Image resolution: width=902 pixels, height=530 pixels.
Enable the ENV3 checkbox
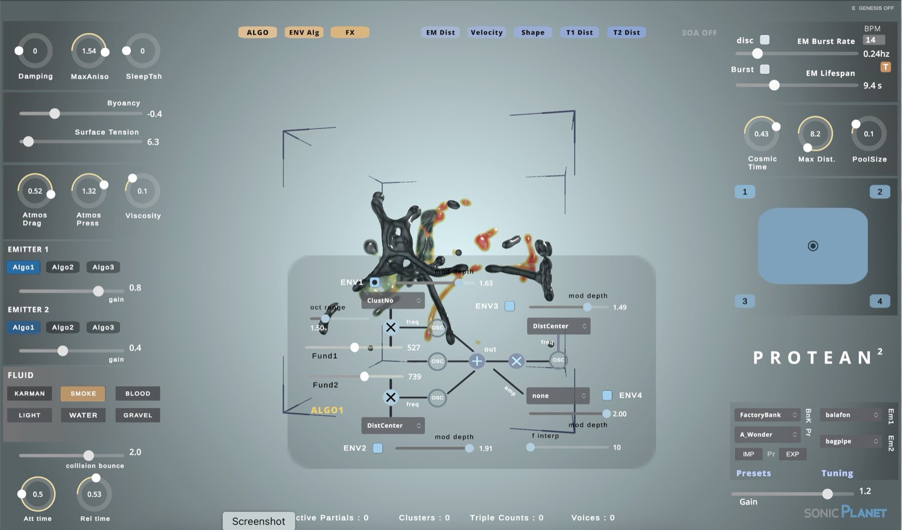[x=510, y=306]
